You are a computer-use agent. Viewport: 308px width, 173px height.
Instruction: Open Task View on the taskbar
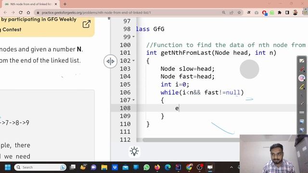point(73,167)
